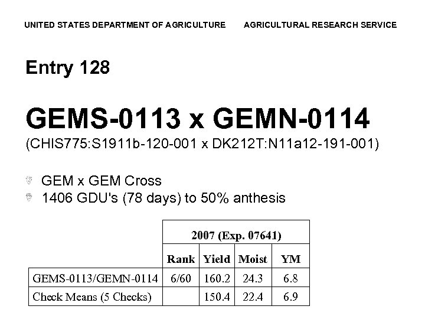Select the Rank column header
The height and width of the screenshot is (319, 425).
(x=182, y=258)
